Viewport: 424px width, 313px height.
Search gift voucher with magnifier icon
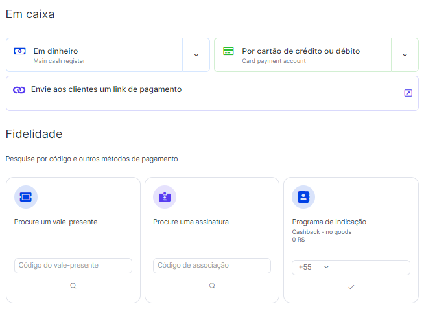coord(73,286)
